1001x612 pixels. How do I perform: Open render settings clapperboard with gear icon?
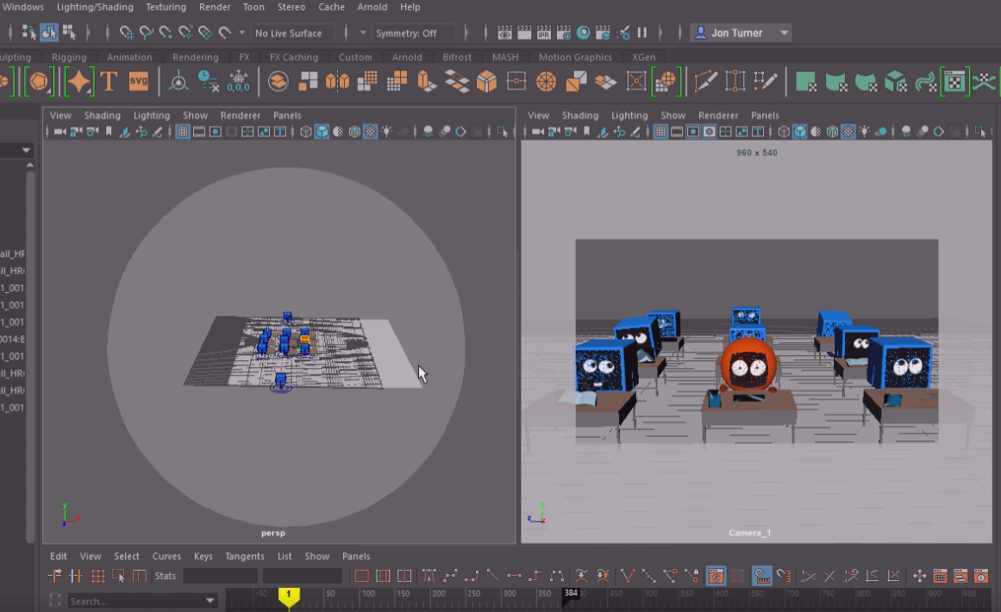[564, 33]
